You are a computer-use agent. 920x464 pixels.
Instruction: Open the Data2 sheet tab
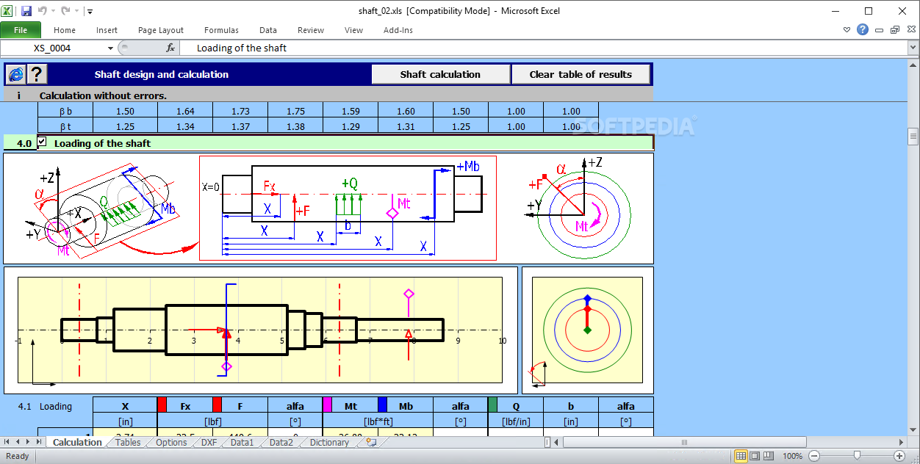281,442
